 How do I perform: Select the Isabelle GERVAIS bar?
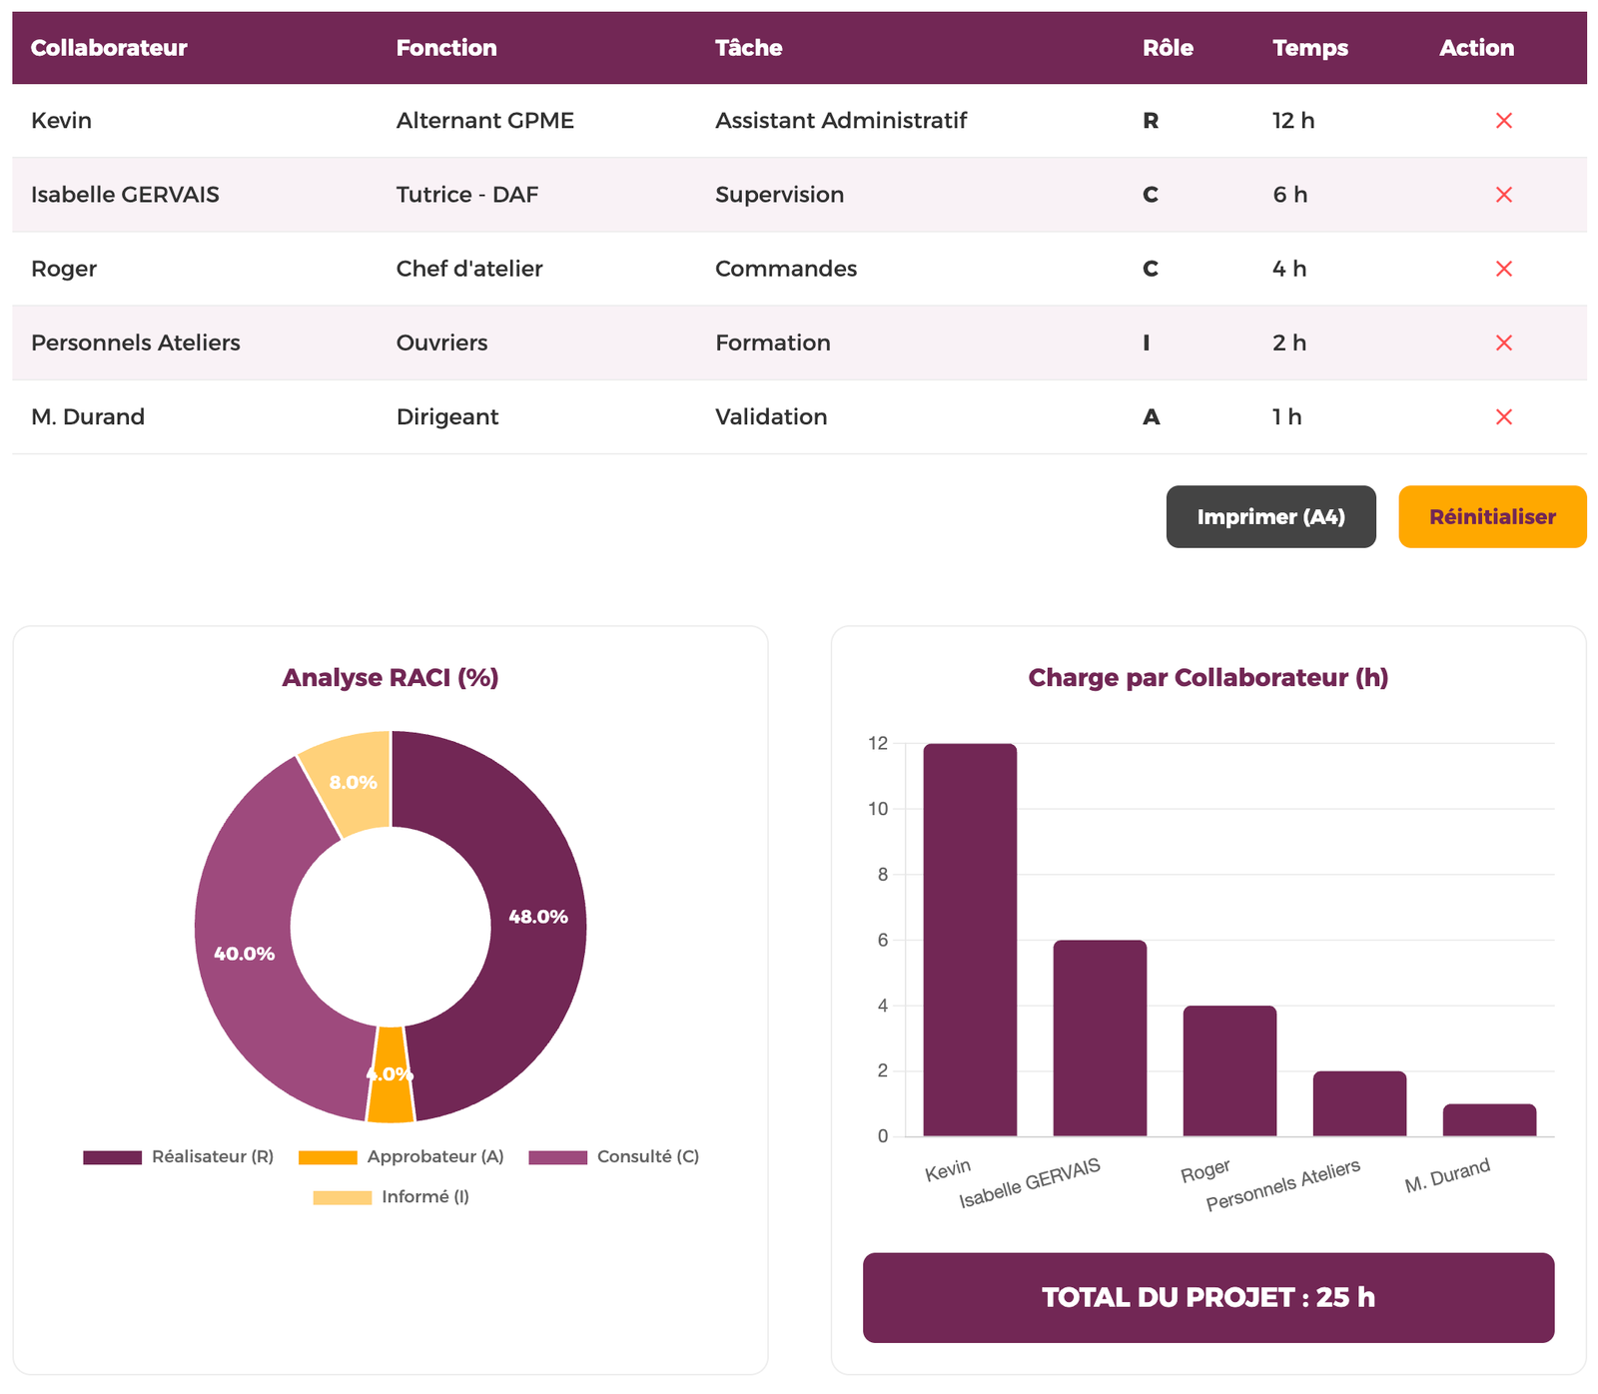pyautogui.click(x=1099, y=1039)
